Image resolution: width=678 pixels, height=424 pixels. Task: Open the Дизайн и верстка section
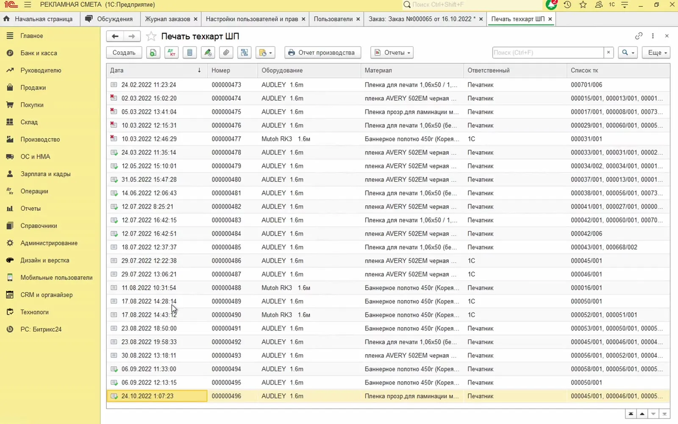[44, 260]
